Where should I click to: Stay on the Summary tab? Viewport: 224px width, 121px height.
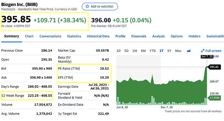coord(11,36)
